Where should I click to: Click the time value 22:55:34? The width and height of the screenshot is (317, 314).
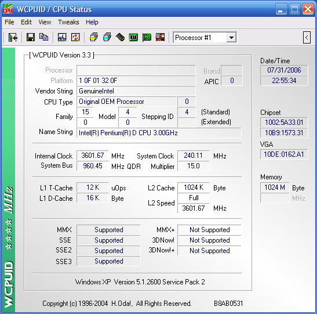click(x=284, y=81)
